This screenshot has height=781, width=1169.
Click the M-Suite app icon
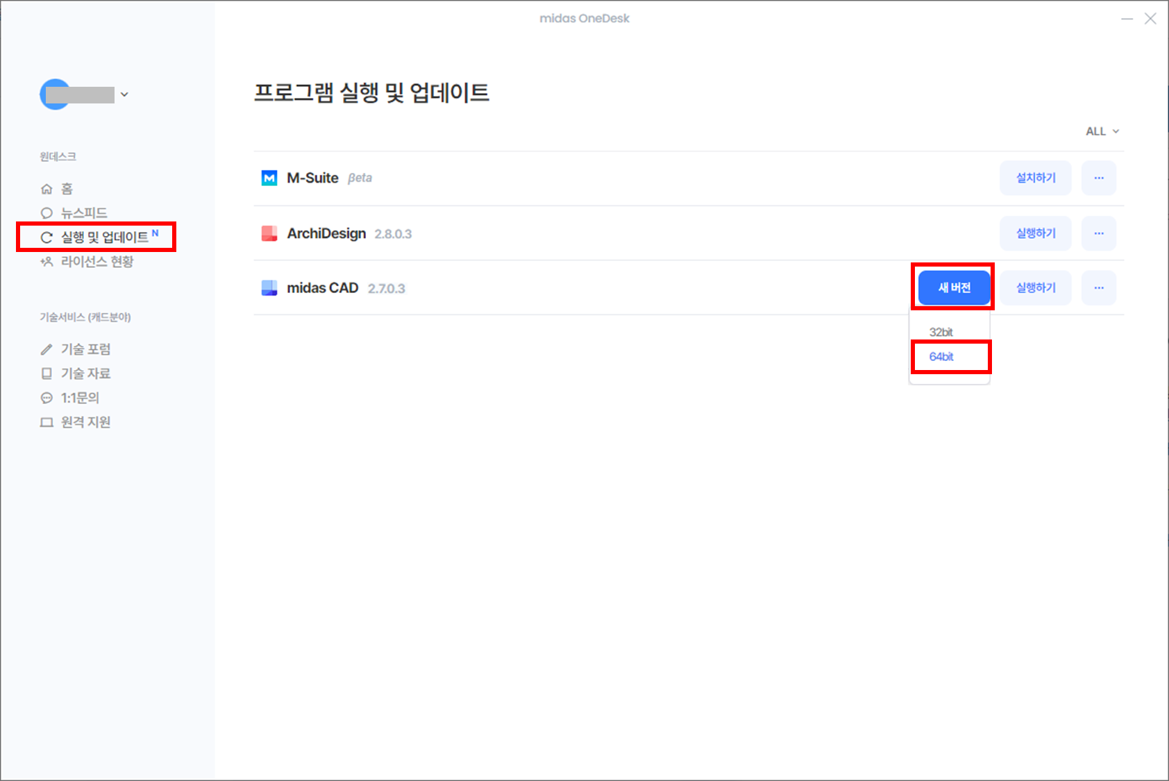pos(269,178)
